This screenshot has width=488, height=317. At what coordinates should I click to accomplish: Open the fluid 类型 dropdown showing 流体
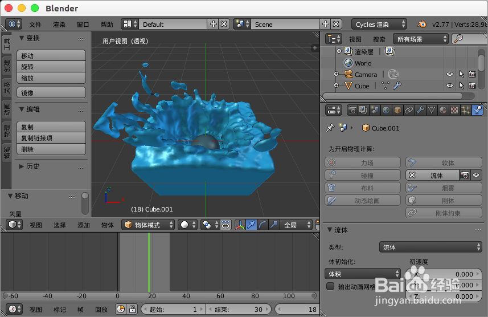(430, 247)
